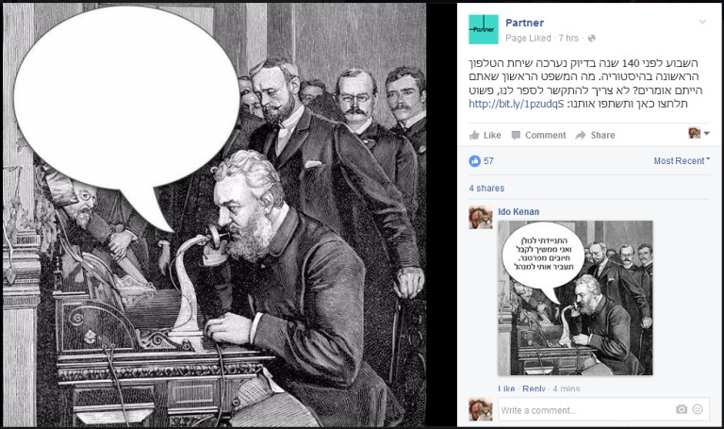This screenshot has width=724, height=429.
Task: Click the Comment speech bubble icon
Action: (516, 136)
